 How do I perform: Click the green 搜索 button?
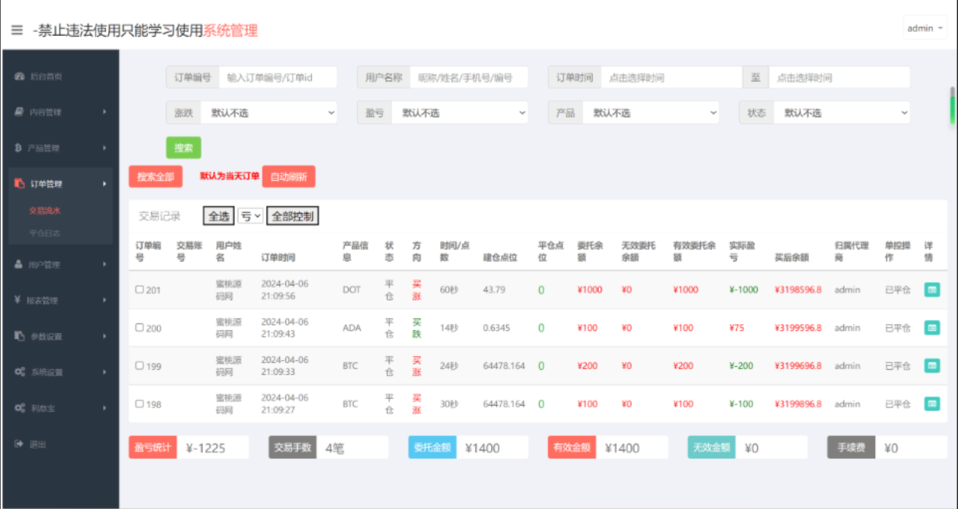(x=184, y=148)
